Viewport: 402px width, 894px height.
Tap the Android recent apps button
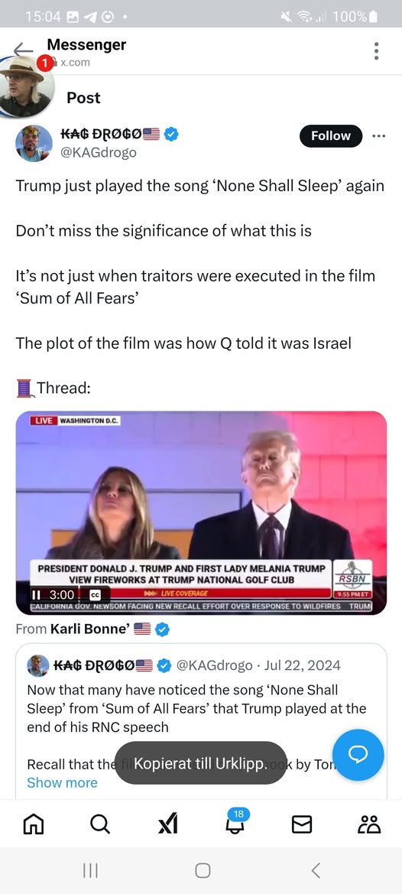coord(90,870)
